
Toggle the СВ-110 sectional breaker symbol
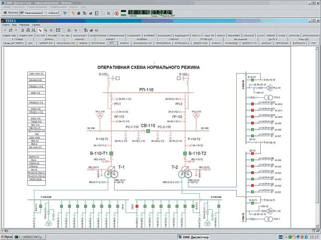click(148, 131)
